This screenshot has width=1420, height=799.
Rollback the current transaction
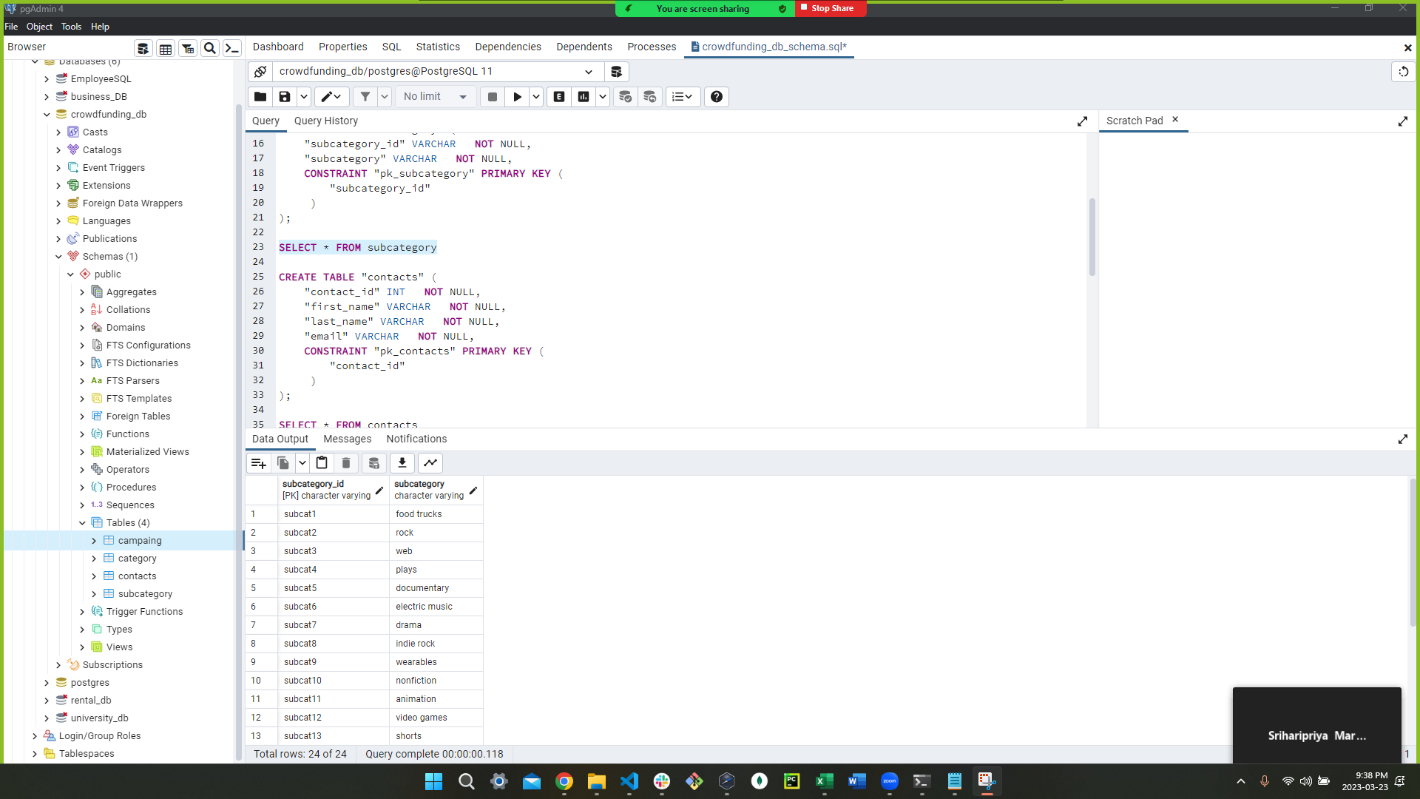pos(650,96)
